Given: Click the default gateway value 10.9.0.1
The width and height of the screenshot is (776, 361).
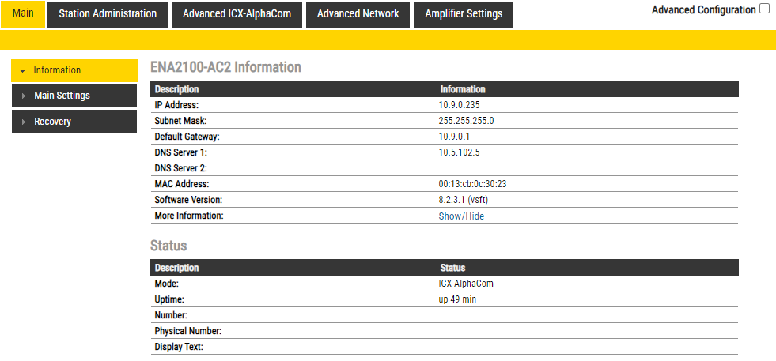Looking at the screenshot, I should pyautogui.click(x=455, y=137).
